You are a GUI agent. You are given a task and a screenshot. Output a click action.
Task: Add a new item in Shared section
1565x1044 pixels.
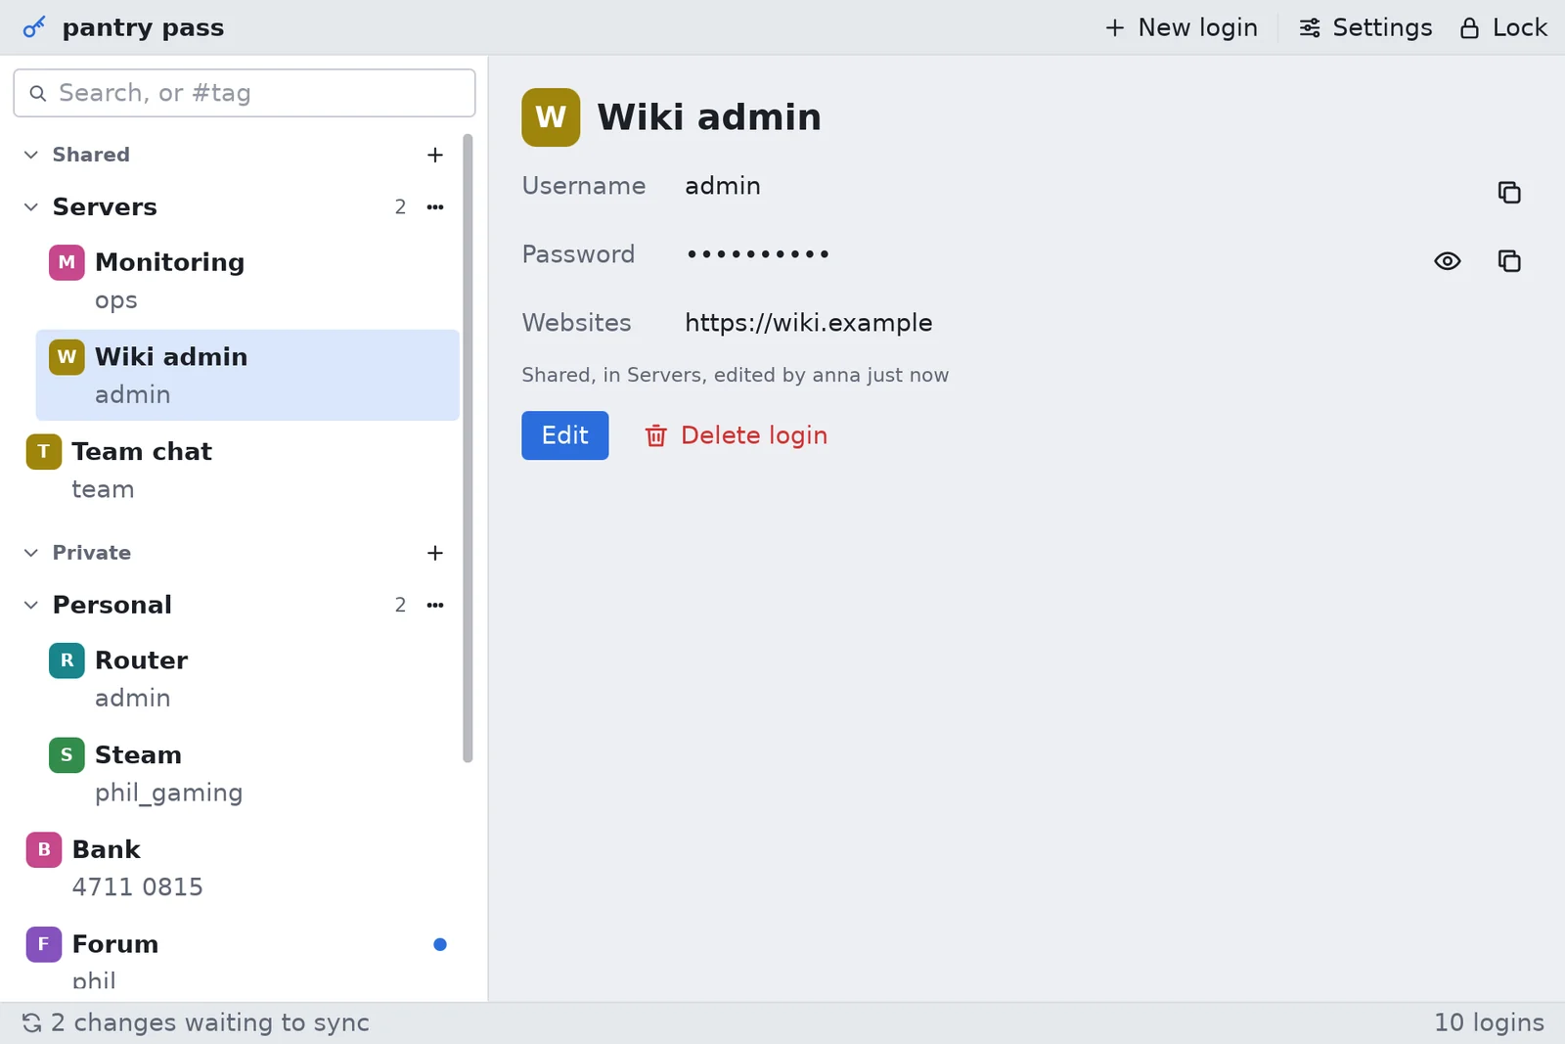pos(435,155)
